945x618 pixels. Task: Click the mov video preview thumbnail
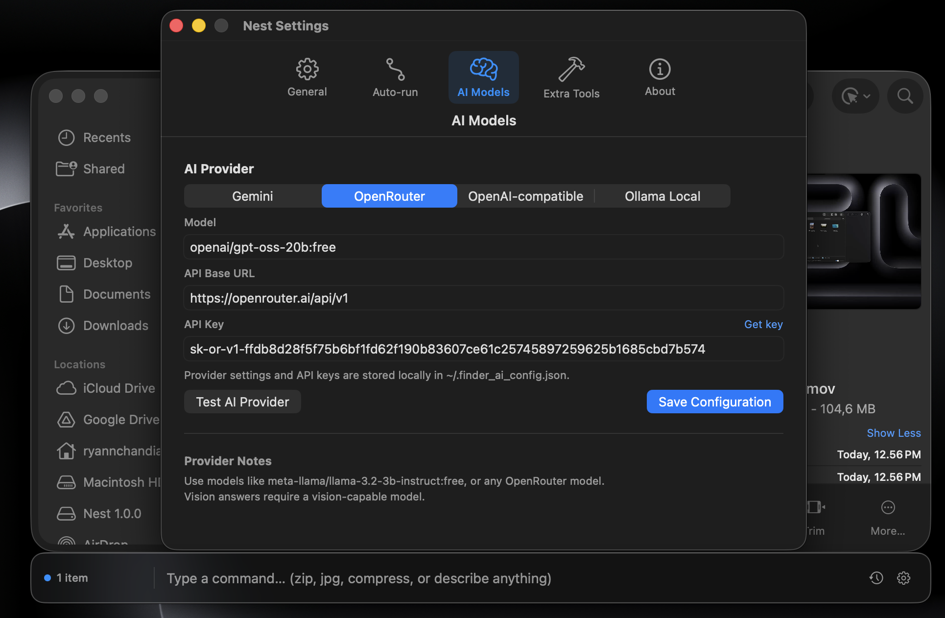(864, 241)
